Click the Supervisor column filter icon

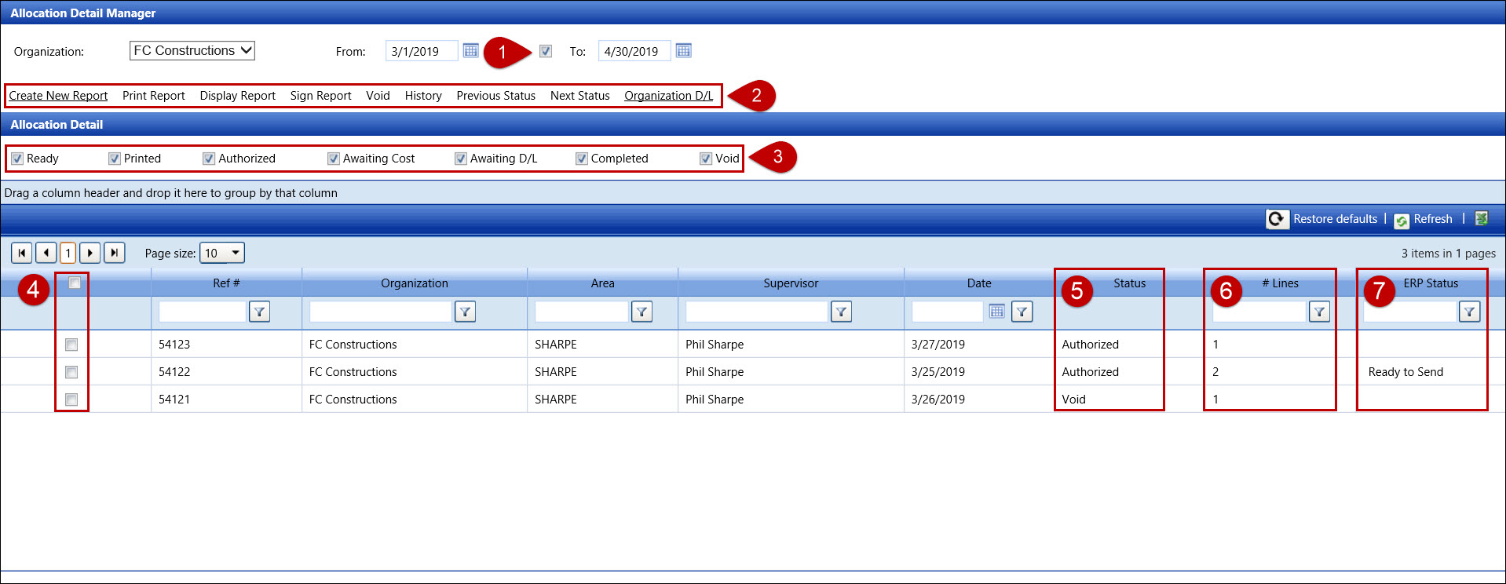tap(841, 312)
